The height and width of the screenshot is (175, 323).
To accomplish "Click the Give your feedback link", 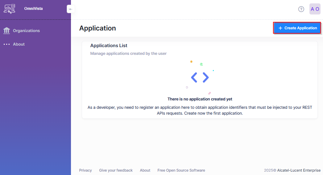I will 116,170.
